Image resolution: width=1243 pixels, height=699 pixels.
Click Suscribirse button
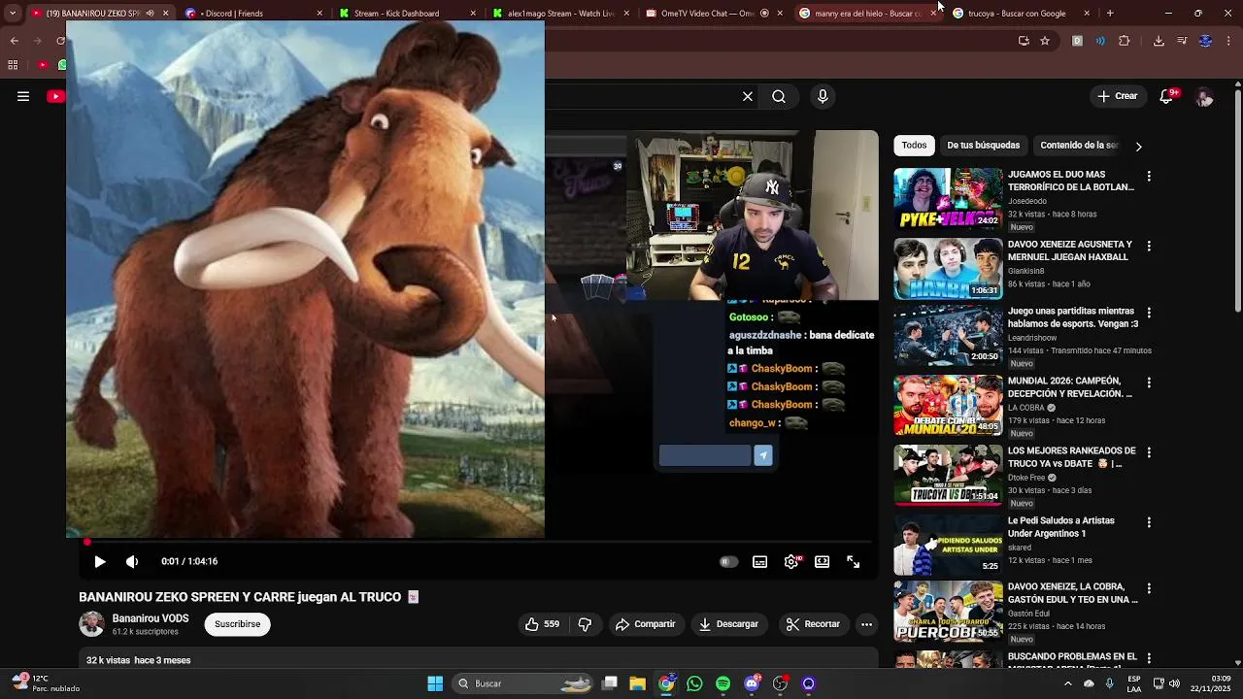[237, 624]
